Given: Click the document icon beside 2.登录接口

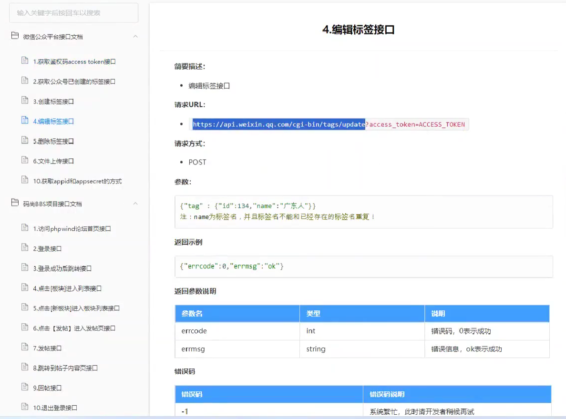Looking at the screenshot, I should tap(24, 248).
